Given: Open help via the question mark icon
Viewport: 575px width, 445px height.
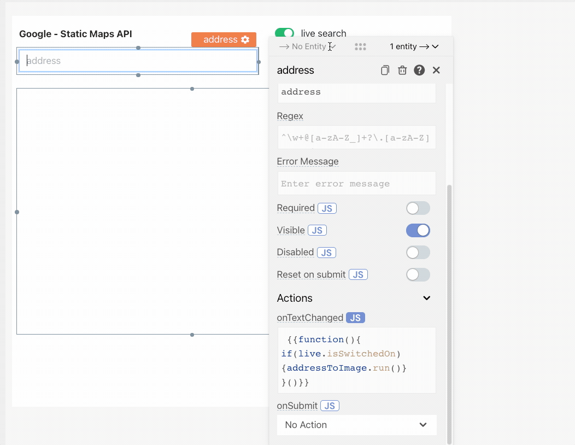Looking at the screenshot, I should tap(419, 70).
